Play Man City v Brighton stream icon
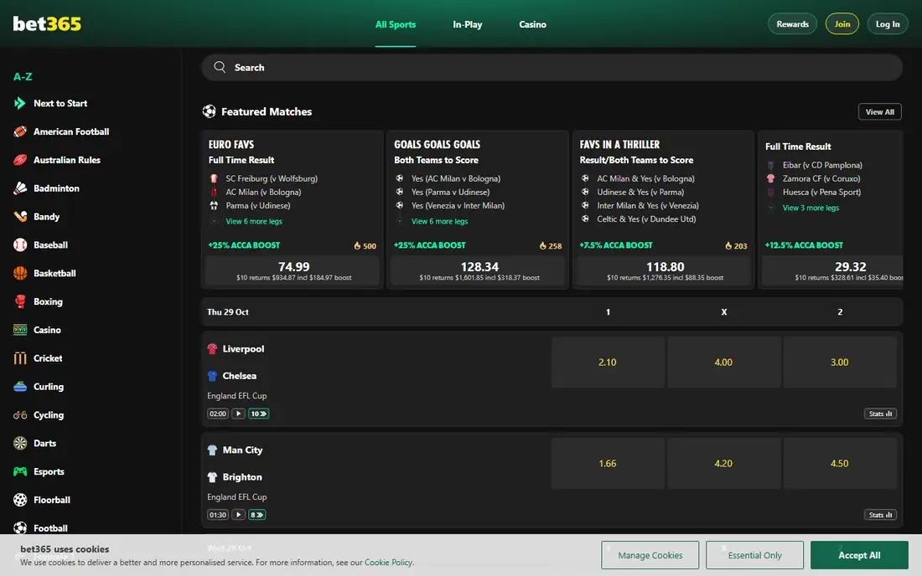 [238, 514]
